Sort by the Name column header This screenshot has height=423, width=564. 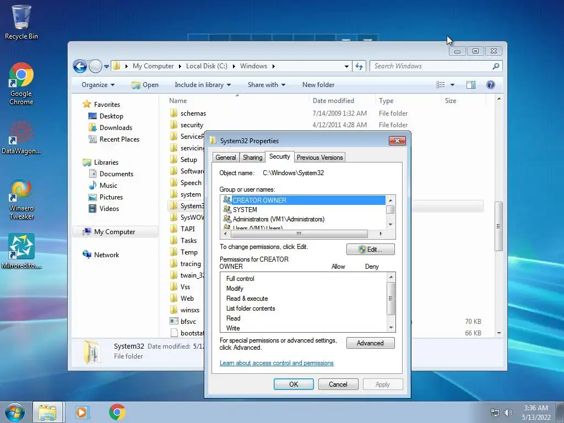pyautogui.click(x=178, y=101)
